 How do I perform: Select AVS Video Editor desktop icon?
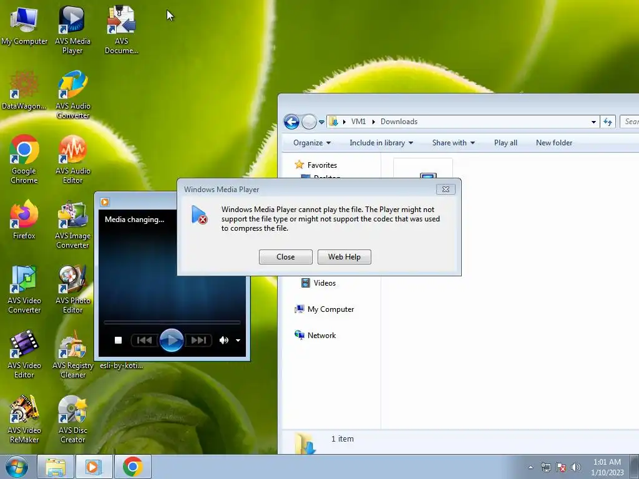tap(24, 354)
